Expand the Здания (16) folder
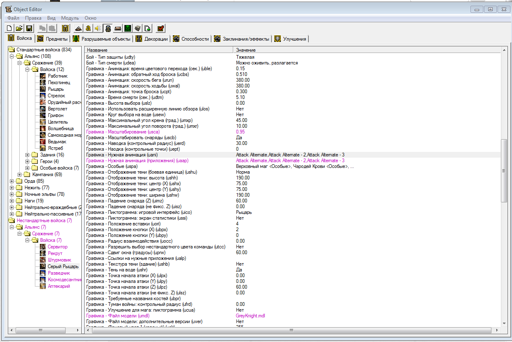Screen dimensions: 512x342 pos(28,155)
